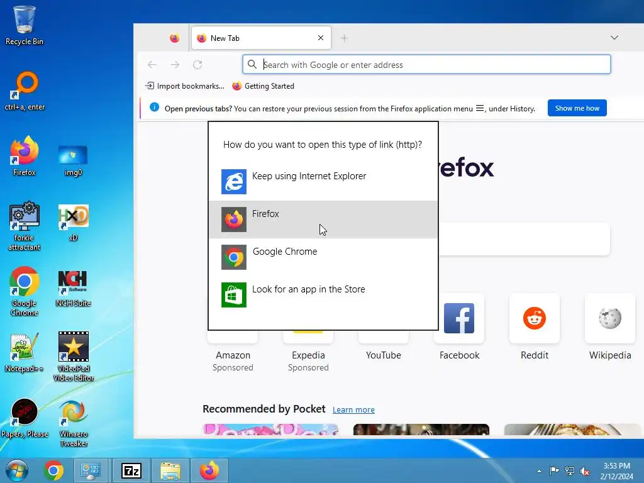
Task: Click the browser Forward arrow
Action: coord(175,65)
